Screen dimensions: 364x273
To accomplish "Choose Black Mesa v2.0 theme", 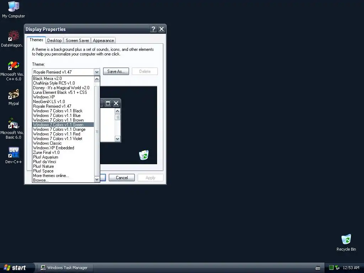I will tap(63, 79).
